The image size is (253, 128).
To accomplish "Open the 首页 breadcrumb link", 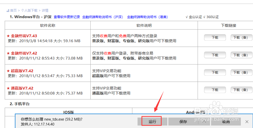I will [13, 10].
